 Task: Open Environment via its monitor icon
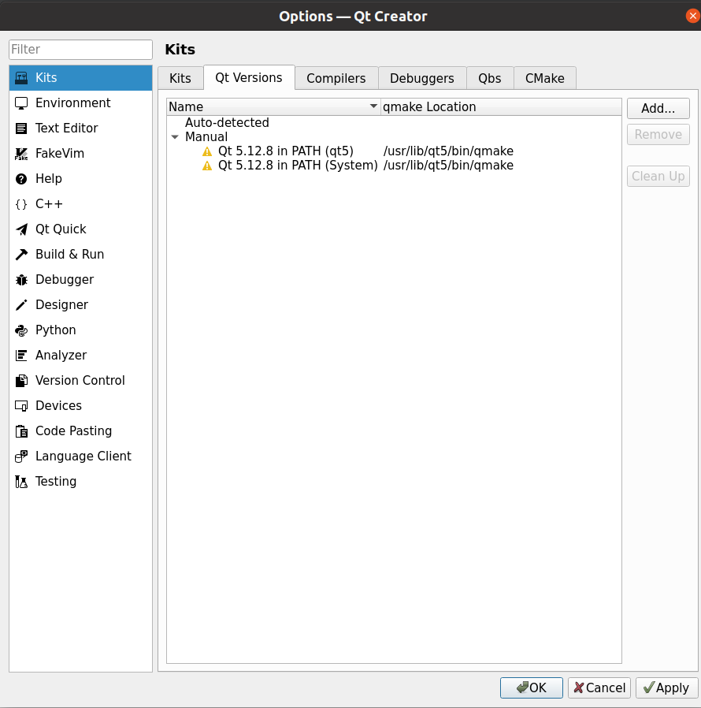point(21,103)
